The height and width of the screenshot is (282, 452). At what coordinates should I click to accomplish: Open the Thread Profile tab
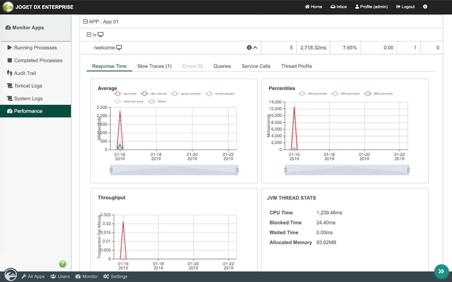pyautogui.click(x=296, y=66)
